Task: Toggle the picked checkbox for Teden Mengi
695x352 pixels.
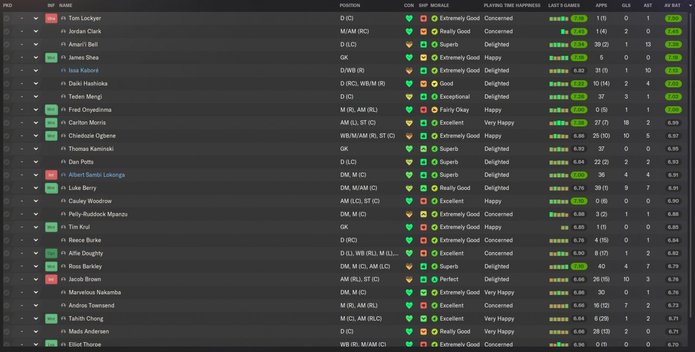Action: (x=7, y=97)
